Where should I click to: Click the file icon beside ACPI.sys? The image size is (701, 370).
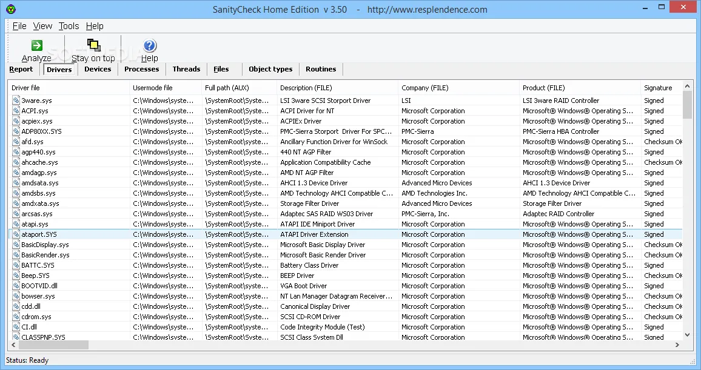click(x=16, y=111)
